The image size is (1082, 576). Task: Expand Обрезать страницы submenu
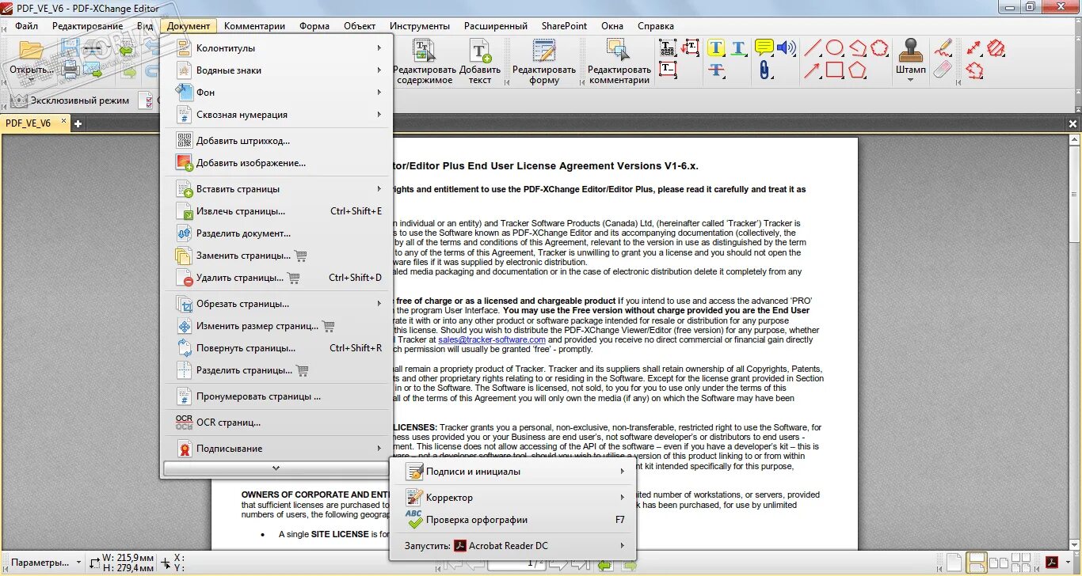point(276,304)
